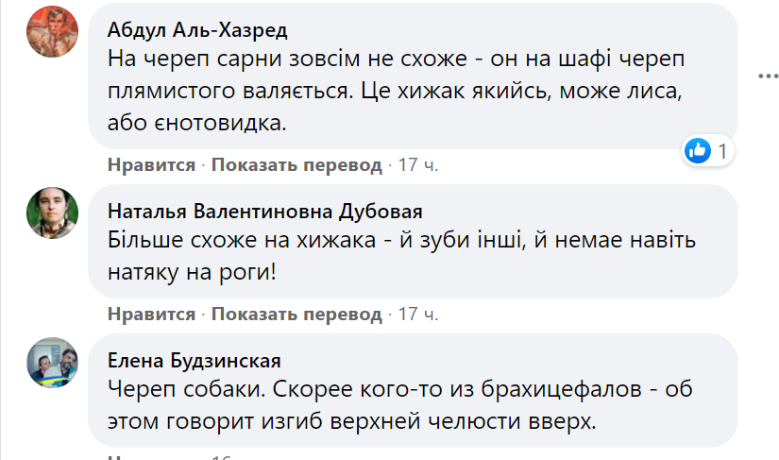This screenshot has width=779, height=460.
Task: Visit Наталья Валентиновна Дубовая name link
Action: click(265, 211)
